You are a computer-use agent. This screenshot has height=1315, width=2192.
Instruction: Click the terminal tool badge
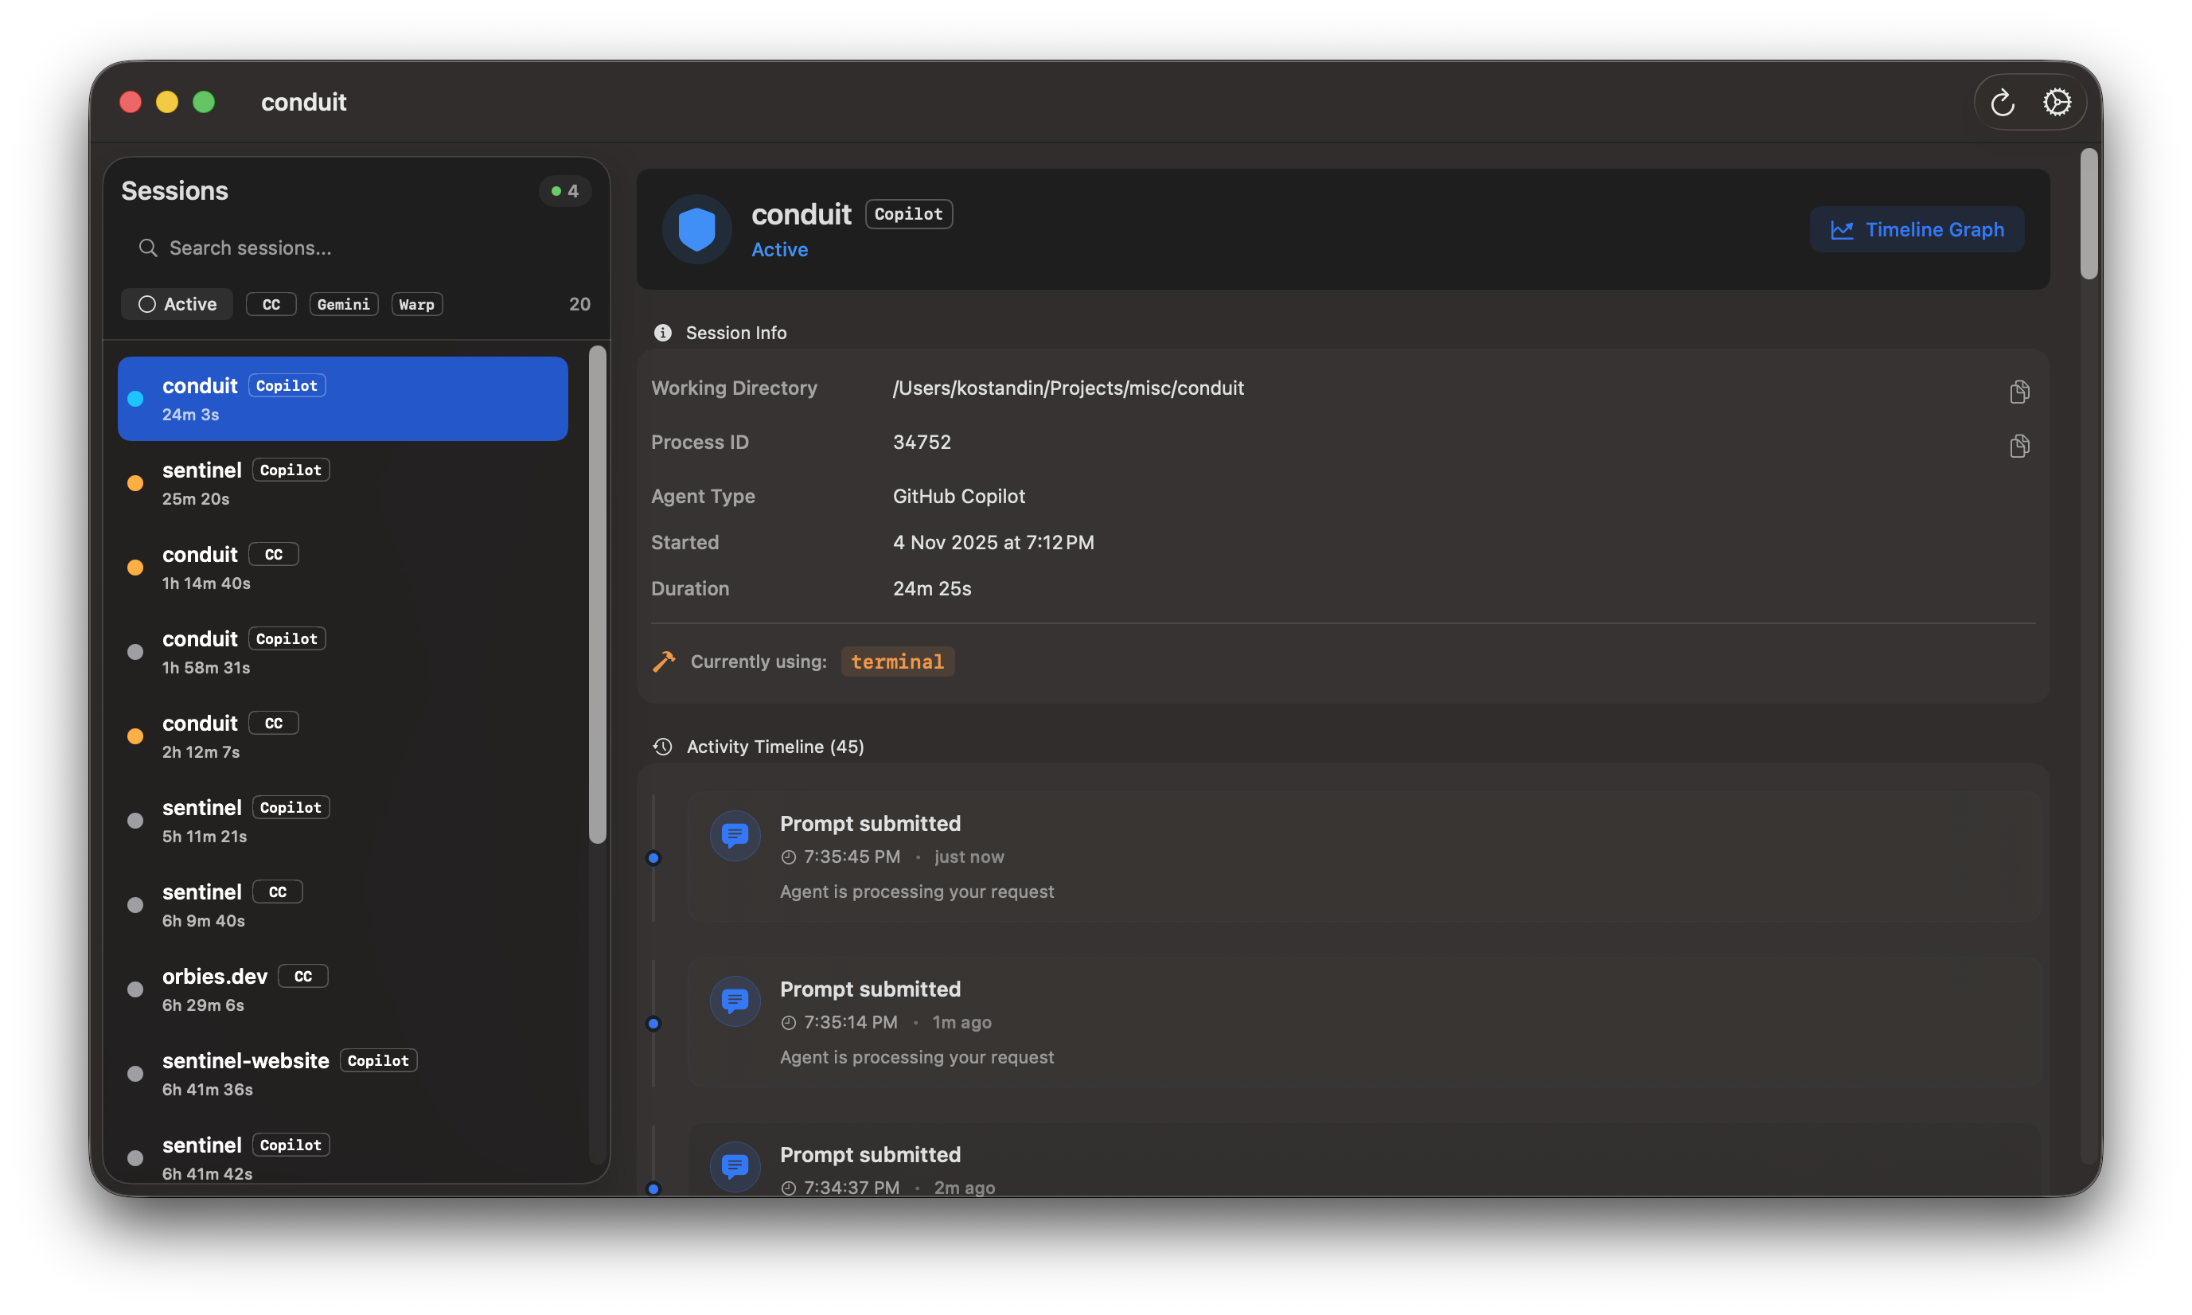(897, 661)
